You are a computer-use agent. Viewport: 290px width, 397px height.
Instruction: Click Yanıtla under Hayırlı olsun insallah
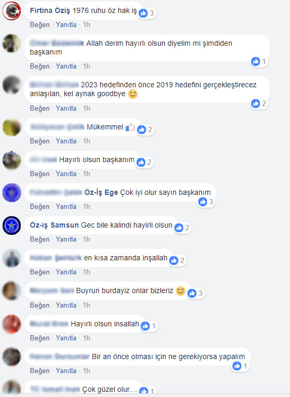[66, 338]
